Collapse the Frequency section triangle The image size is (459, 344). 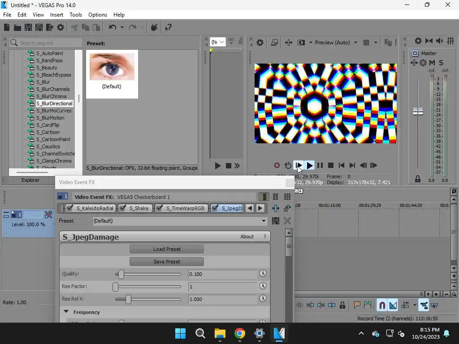coord(66,312)
